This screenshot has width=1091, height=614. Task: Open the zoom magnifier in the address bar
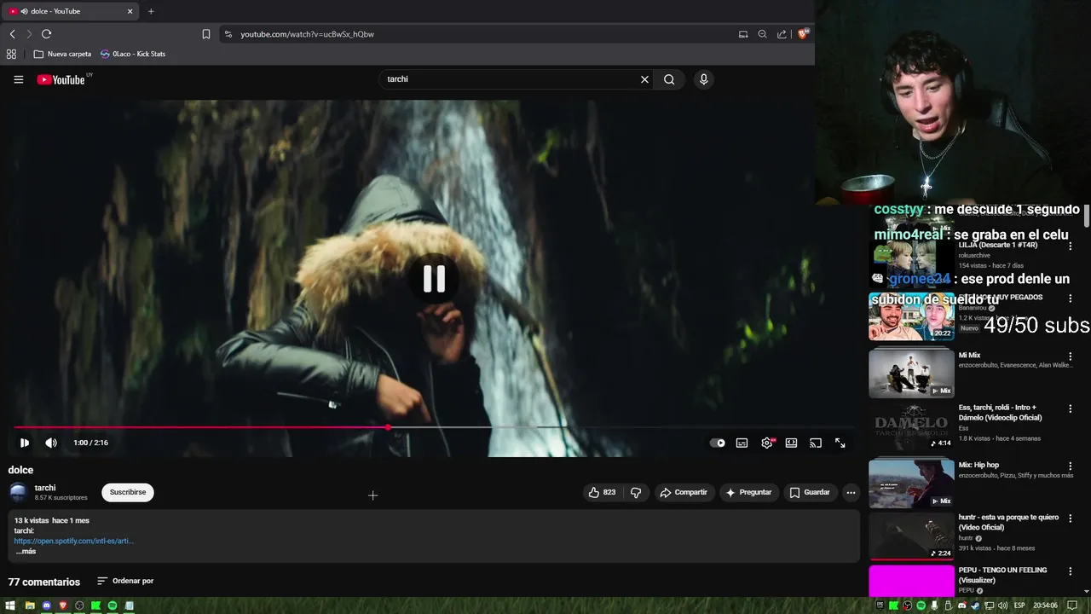(762, 34)
